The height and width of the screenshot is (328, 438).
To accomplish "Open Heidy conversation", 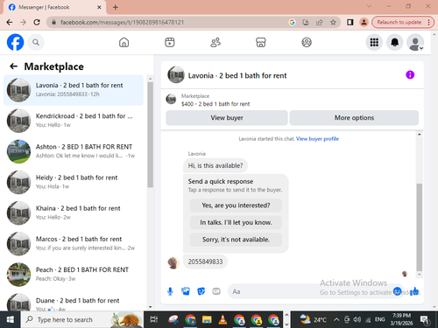I will tap(74, 182).
